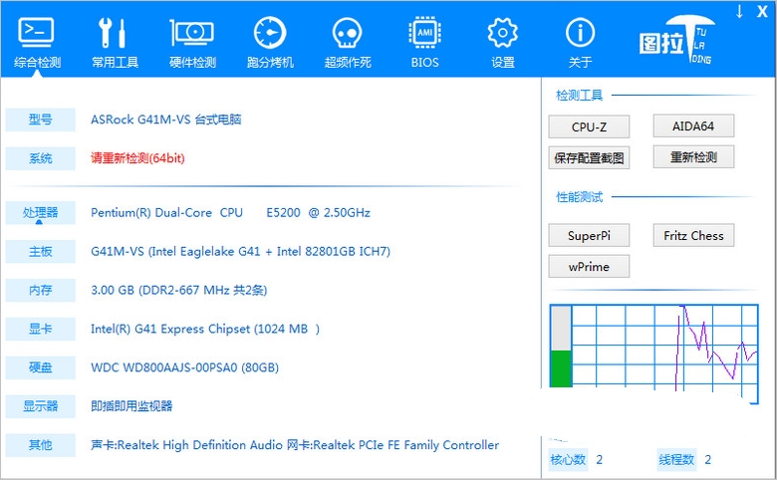Click the 主板 label
Image resolution: width=777 pixels, height=480 pixels.
(x=40, y=252)
